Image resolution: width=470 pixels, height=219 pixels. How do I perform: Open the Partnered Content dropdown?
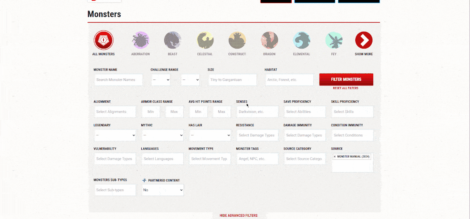point(162,190)
